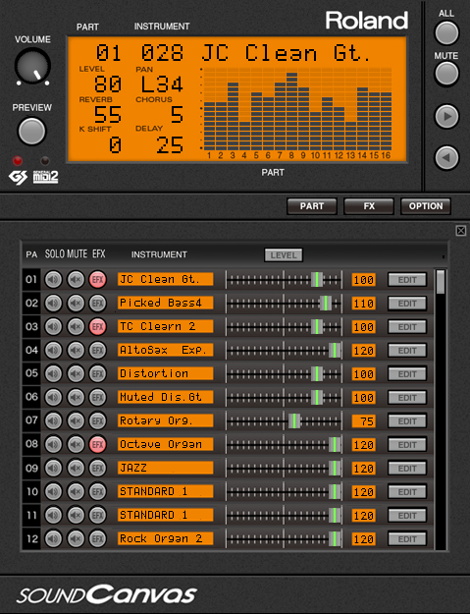Click the LEVEL header button

tap(284, 255)
